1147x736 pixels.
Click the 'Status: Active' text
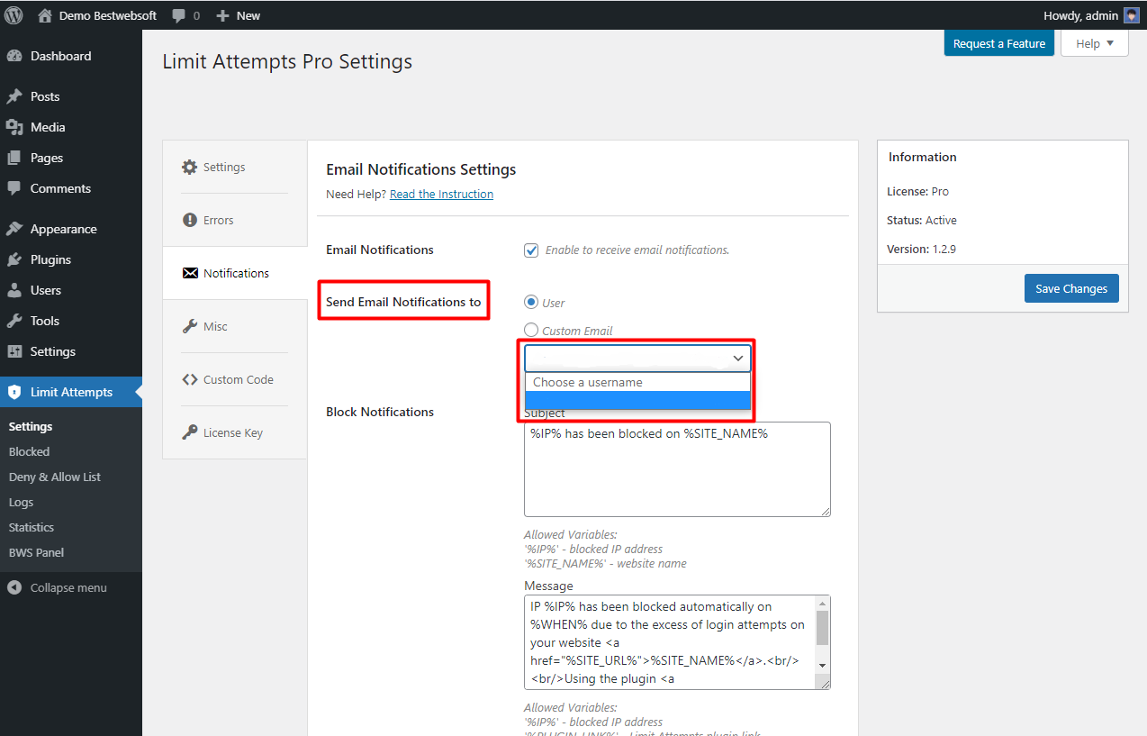pyautogui.click(x=922, y=220)
